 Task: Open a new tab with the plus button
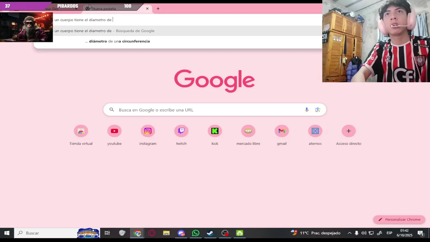click(158, 9)
